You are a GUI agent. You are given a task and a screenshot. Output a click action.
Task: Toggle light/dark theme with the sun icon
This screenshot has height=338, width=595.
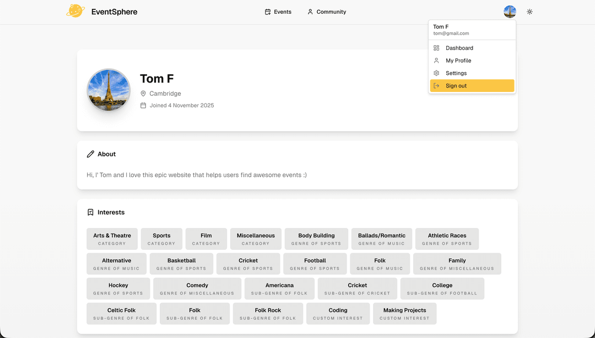point(529,12)
